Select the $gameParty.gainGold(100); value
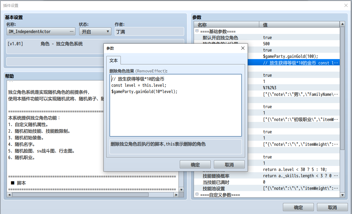The height and width of the screenshot is (214, 352). click(290, 56)
